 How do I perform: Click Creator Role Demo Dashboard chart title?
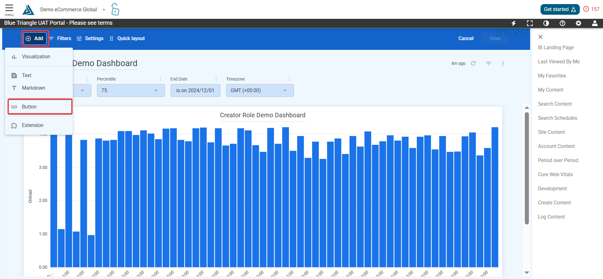263,115
